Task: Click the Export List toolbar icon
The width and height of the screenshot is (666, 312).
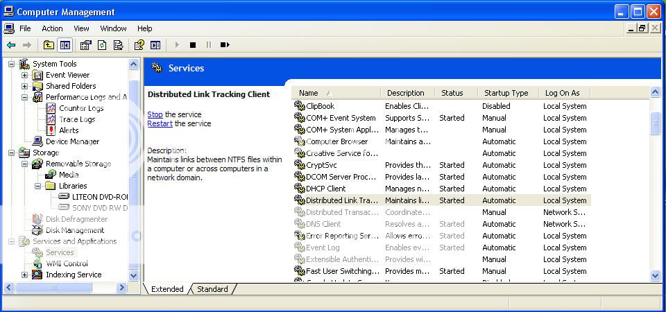Action: (x=118, y=45)
